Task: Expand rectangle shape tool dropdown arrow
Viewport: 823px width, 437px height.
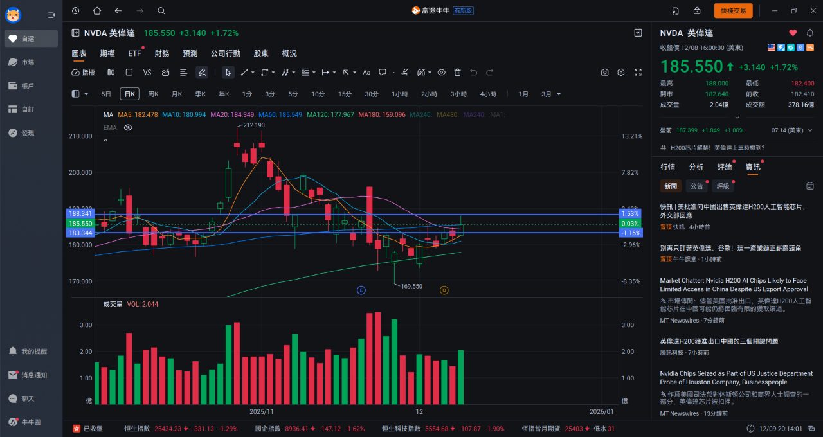Action: coord(273,73)
